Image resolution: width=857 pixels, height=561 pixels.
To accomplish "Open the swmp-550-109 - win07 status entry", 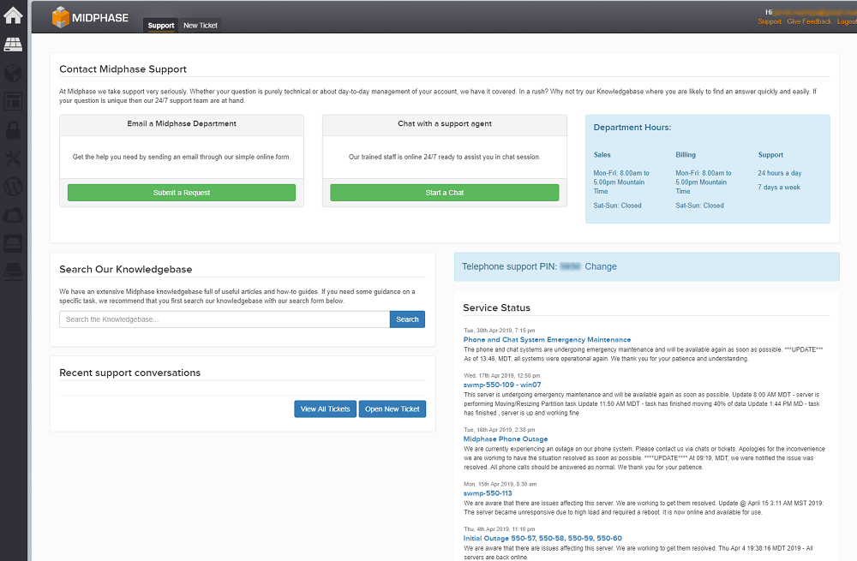I will pos(502,385).
